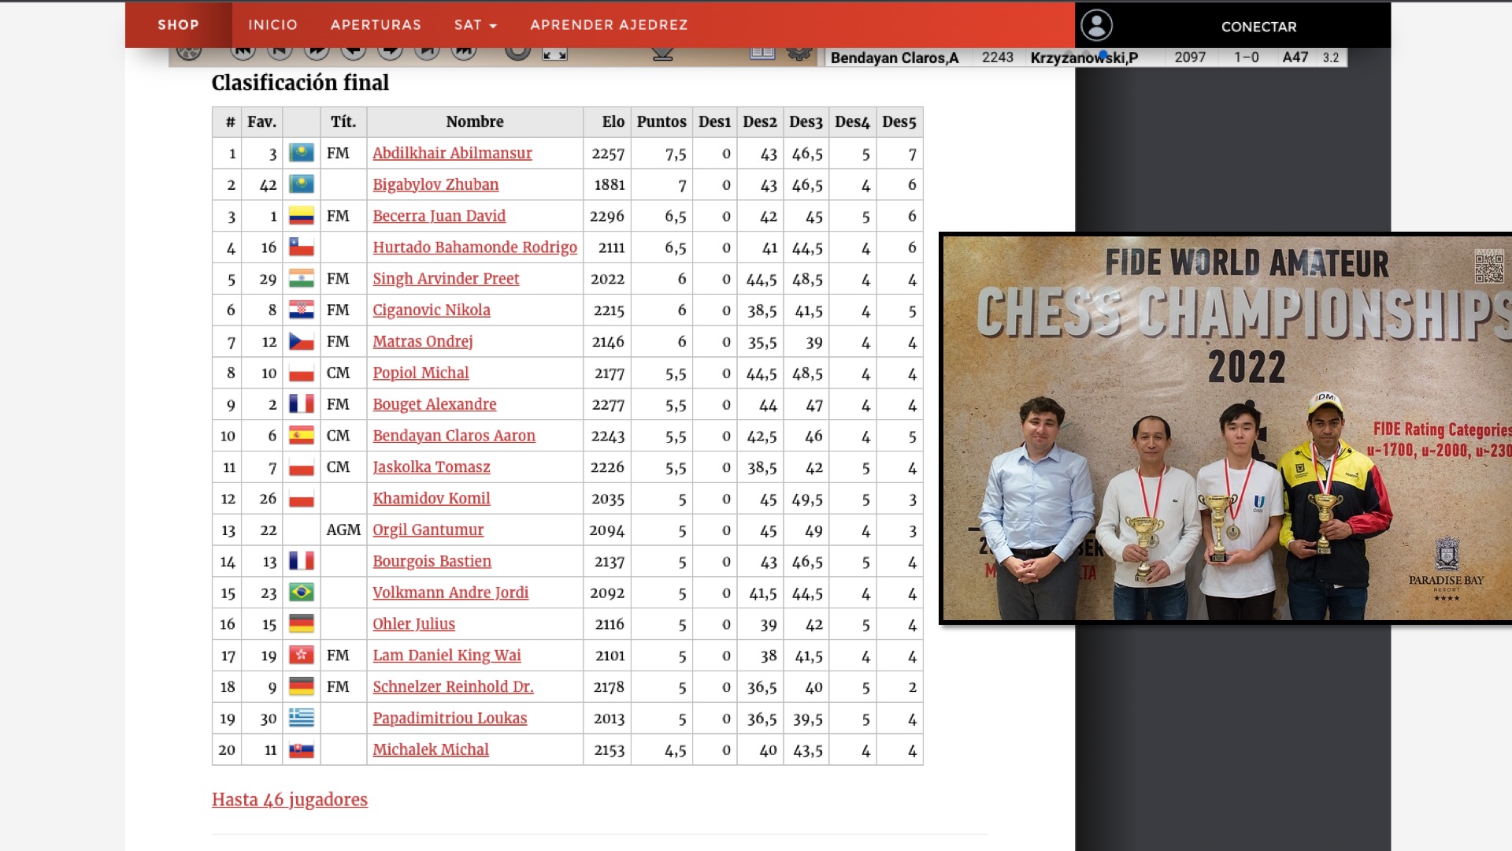This screenshot has height=851, width=1512.
Task: Click the previous move arrow button
Action: [354, 52]
